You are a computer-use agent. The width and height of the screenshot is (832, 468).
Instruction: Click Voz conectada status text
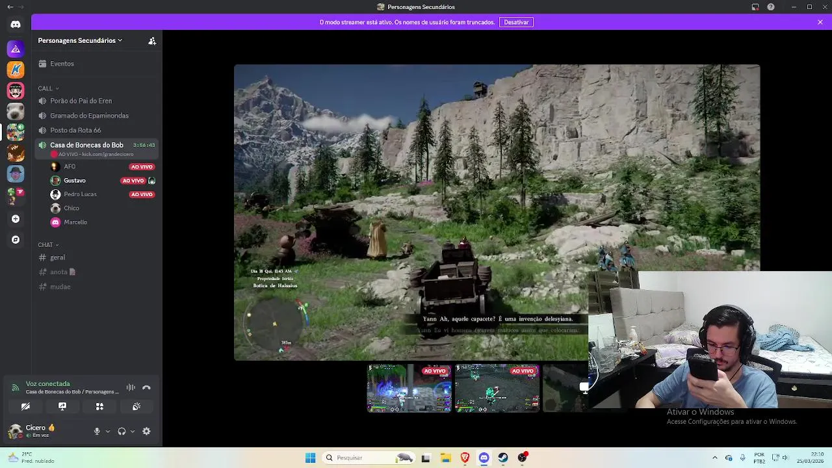point(47,384)
